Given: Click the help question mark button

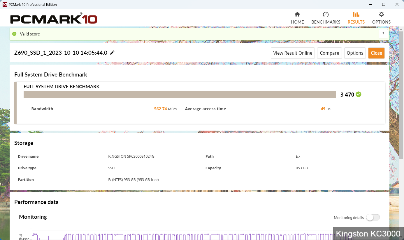Looking at the screenshot, I should [x=383, y=34].
